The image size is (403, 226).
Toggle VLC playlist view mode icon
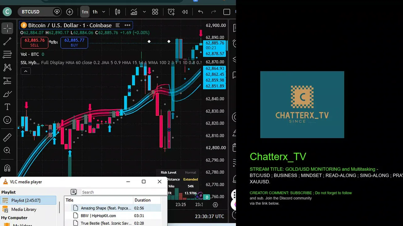tap(73, 192)
